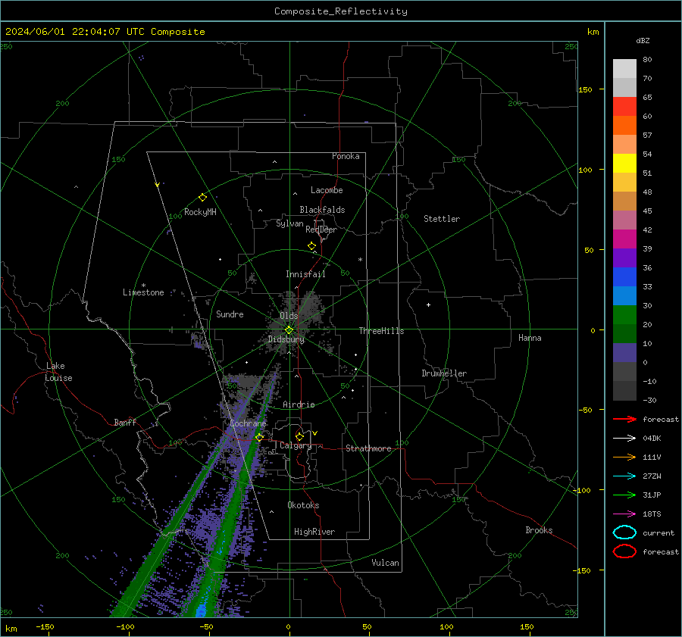Click the Calgary city label
Viewport: 682px width, 637px height.
[296, 445]
